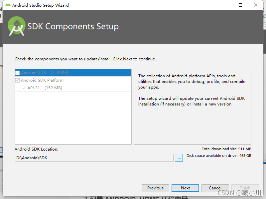This screenshot has height=199, width=266.
Task: Click the 'Check the components' instruction text
Action: pyautogui.click(x=85, y=59)
